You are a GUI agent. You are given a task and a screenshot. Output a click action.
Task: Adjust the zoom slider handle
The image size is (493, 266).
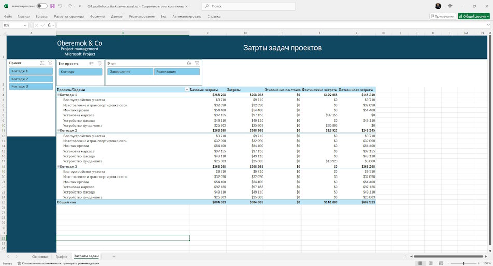(x=464, y=263)
